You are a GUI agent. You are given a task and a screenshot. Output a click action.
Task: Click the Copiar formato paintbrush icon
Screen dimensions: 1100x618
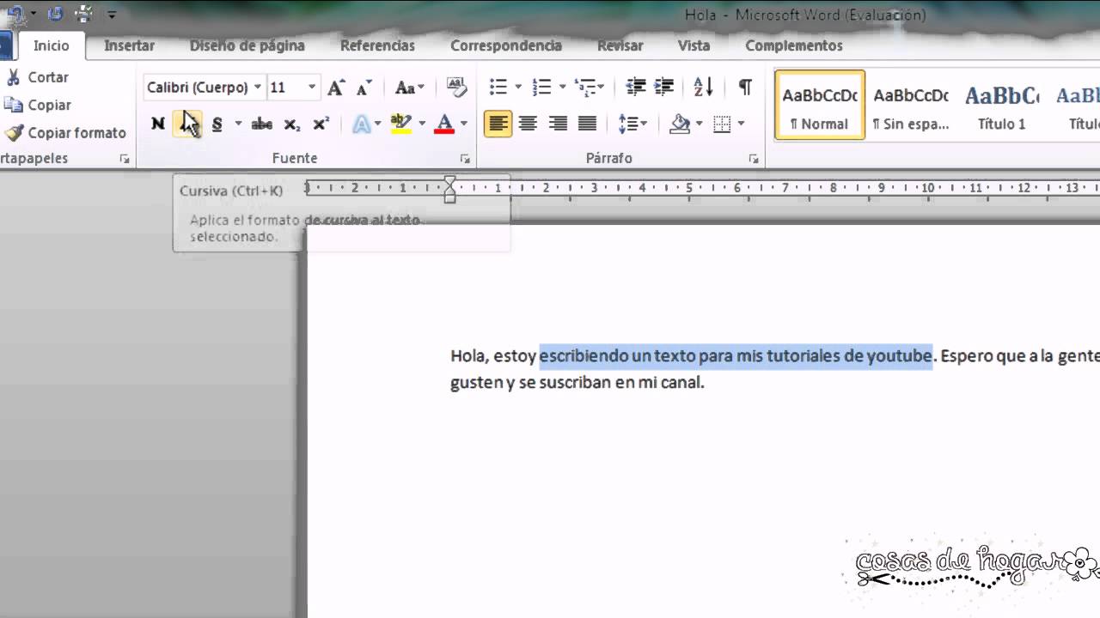tap(14, 133)
